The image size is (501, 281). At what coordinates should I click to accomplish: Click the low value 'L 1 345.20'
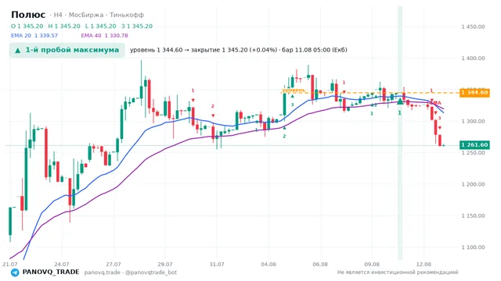tap(101, 26)
